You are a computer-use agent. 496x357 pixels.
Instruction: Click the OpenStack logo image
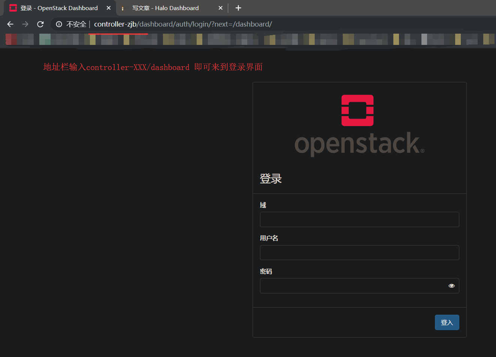tap(360, 125)
